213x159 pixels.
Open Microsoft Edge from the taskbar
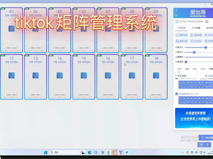90,152
